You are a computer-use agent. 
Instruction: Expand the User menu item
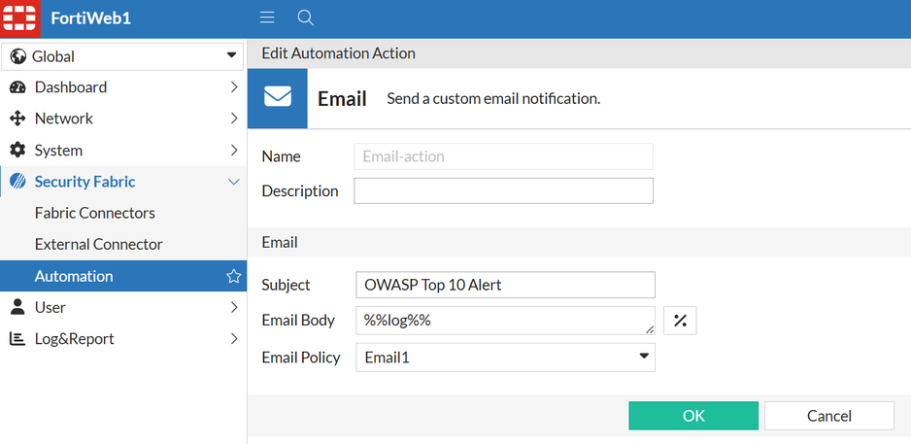233,308
